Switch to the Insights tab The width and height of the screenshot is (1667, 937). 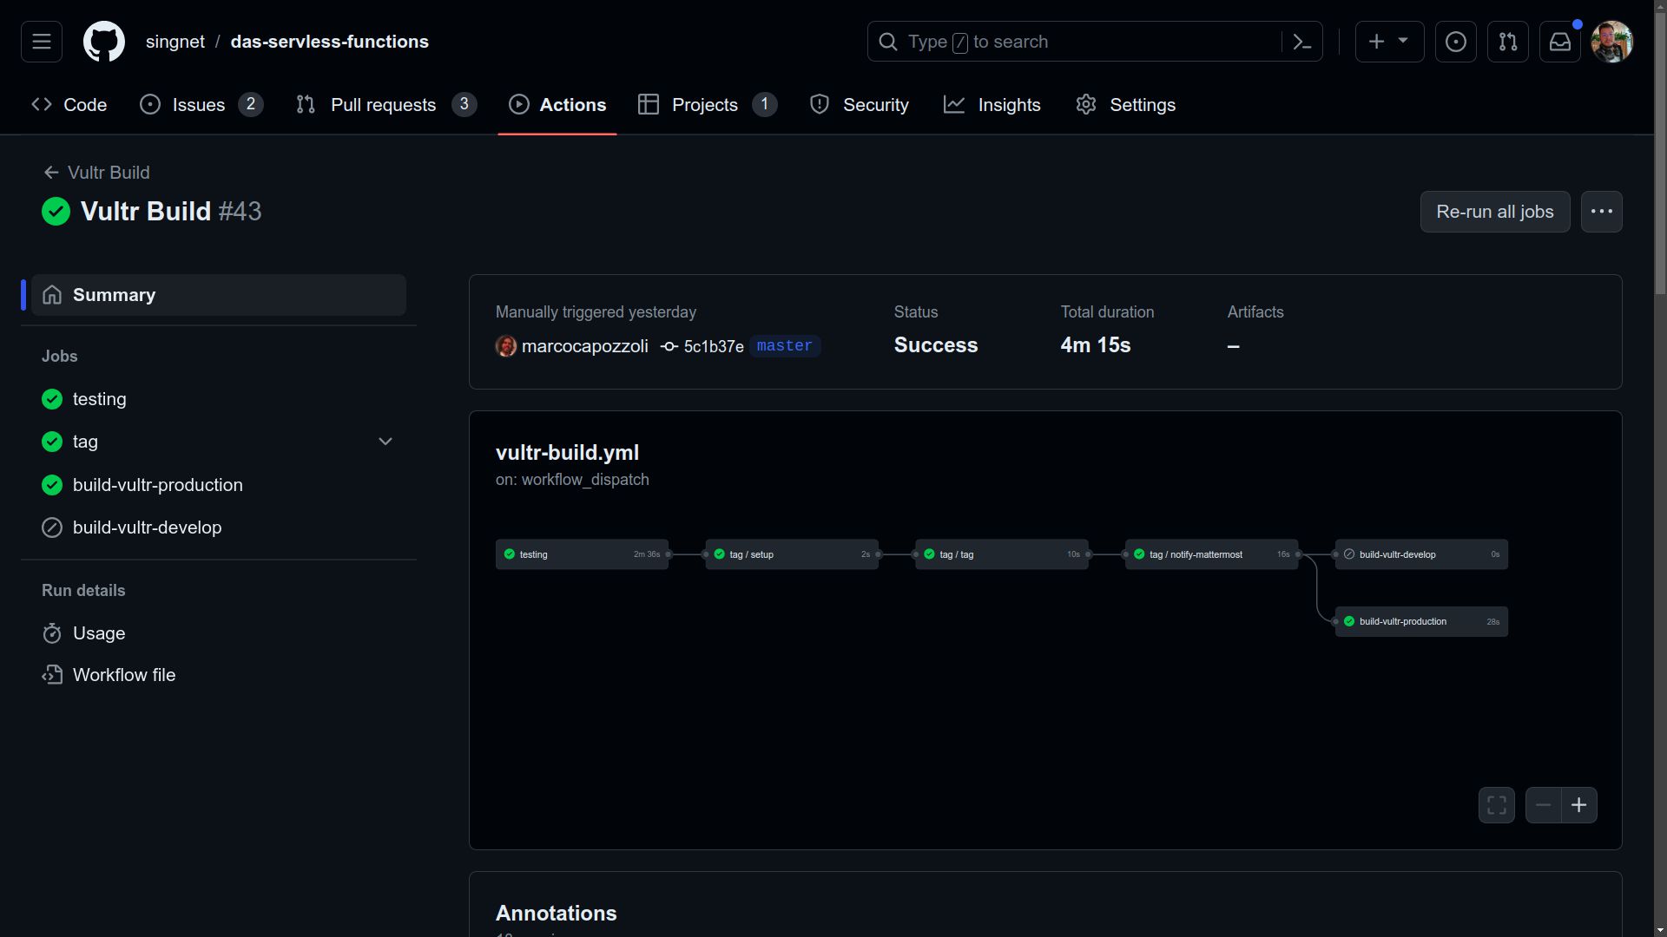[x=992, y=105]
